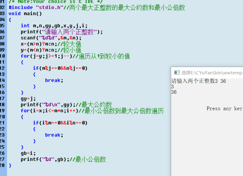
Task: Click the 'Press any key' text in console
Action: 224,109
